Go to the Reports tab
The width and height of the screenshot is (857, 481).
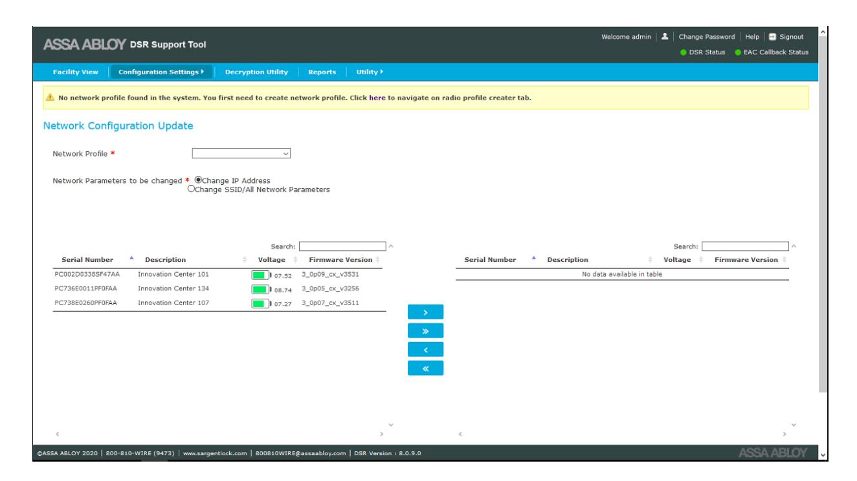(x=322, y=72)
